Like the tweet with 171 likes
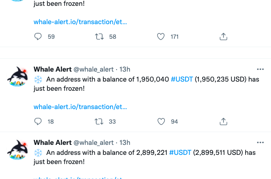The width and height of the screenshot is (271, 179). click(x=161, y=37)
